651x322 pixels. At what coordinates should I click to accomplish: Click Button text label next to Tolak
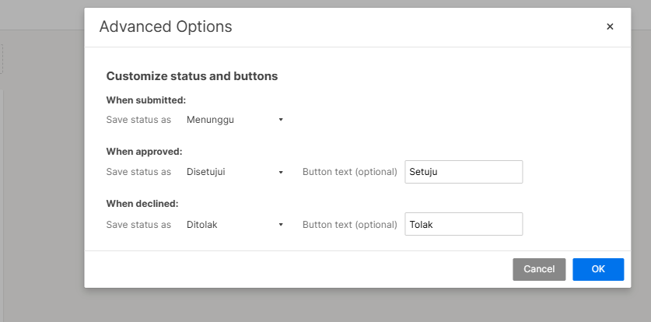(x=350, y=224)
